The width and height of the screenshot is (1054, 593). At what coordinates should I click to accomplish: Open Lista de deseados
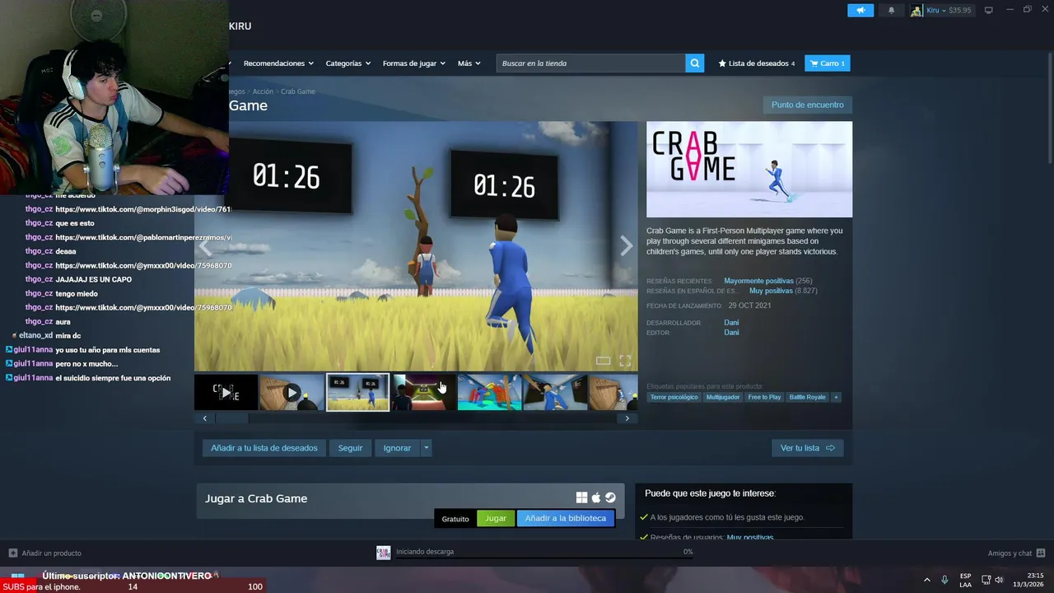point(757,63)
